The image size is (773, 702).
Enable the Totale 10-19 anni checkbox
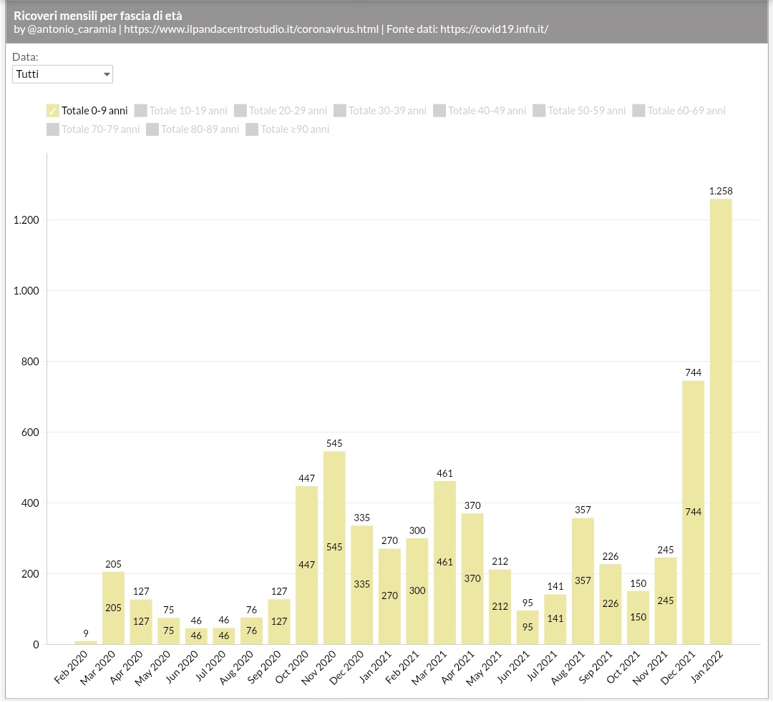140,111
